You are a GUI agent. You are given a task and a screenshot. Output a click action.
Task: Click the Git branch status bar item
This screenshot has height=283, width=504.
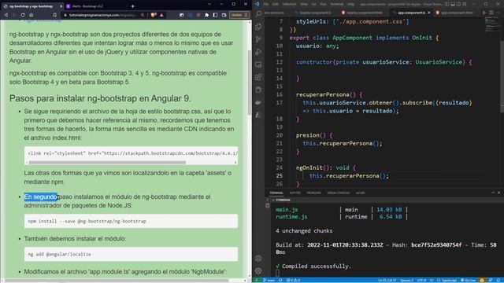click(269, 280)
